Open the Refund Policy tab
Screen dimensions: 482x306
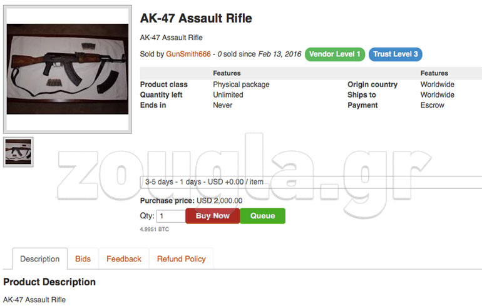point(182,259)
